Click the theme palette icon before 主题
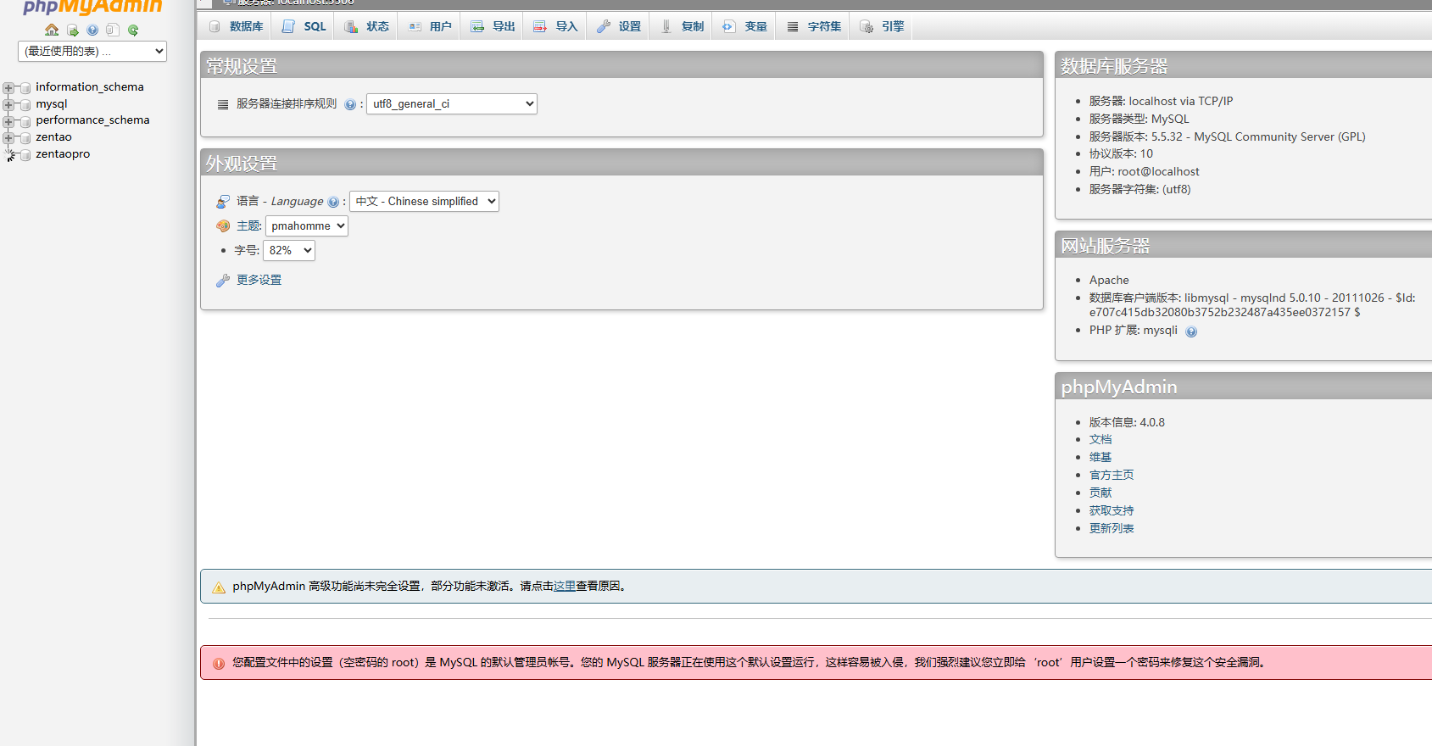This screenshot has height=746, width=1432. pyautogui.click(x=223, y=226)
